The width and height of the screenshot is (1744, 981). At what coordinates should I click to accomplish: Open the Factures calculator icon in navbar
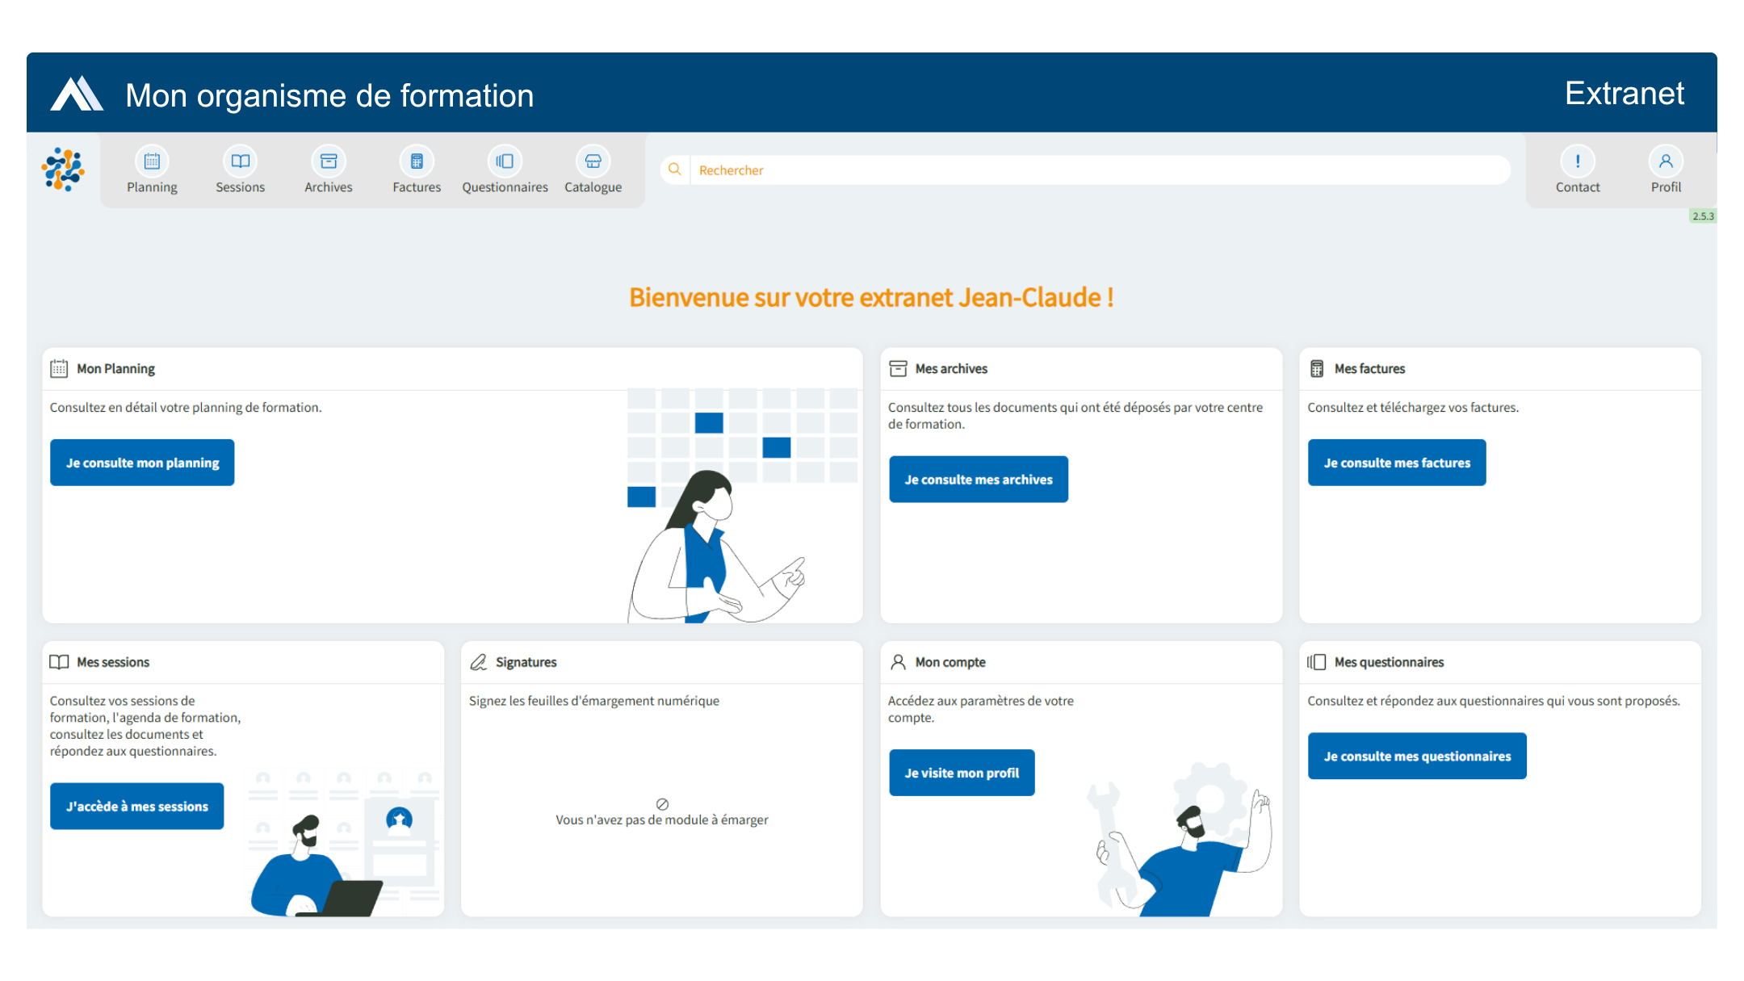click(417, 161)
